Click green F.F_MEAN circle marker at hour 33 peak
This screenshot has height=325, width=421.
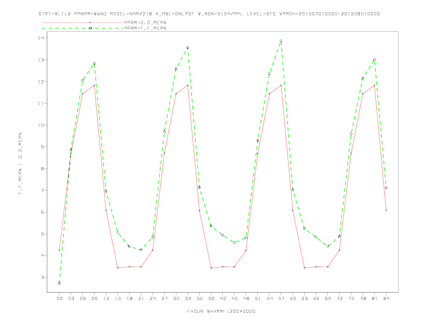188,48
